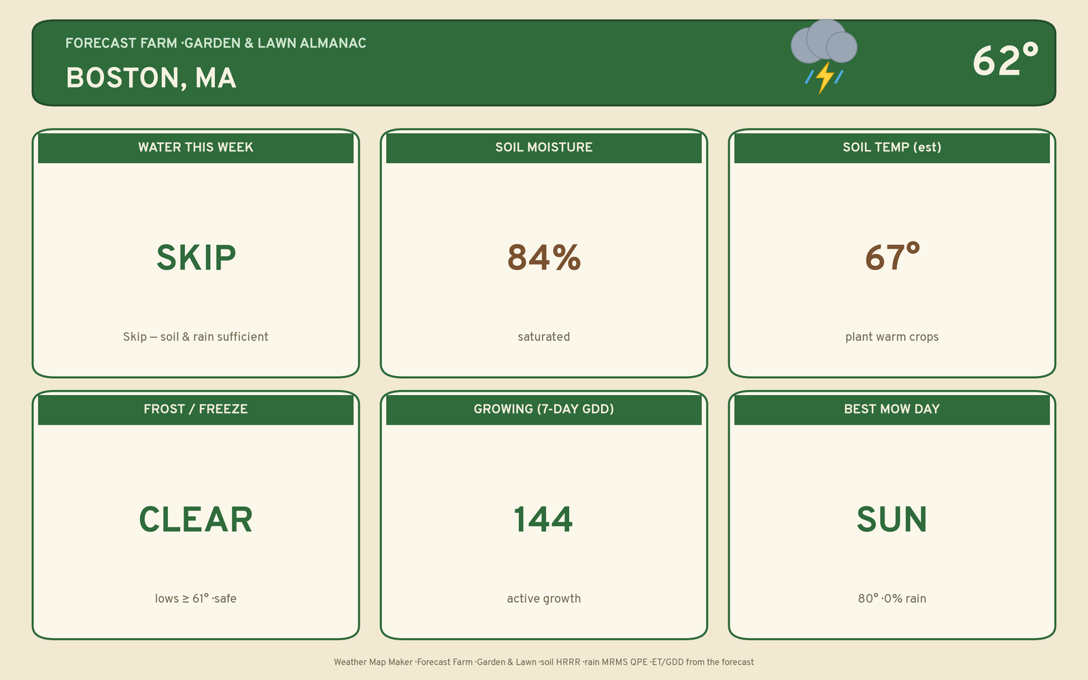The height and width of the screenshot is (680, 1088).
Task: Click the Weather Map Maker footer credit line
Action: click(544, 662)
